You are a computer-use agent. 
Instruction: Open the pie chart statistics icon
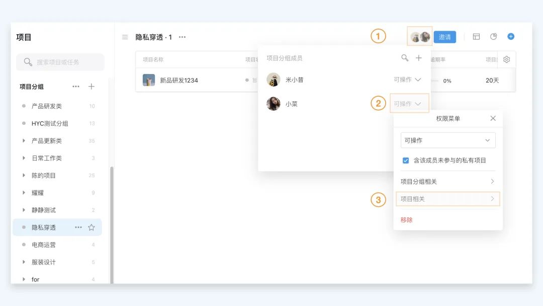(x=494, y=37)
